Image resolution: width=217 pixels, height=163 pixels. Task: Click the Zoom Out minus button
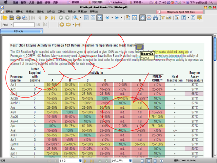pyautogui.click(x=107, y=18)
